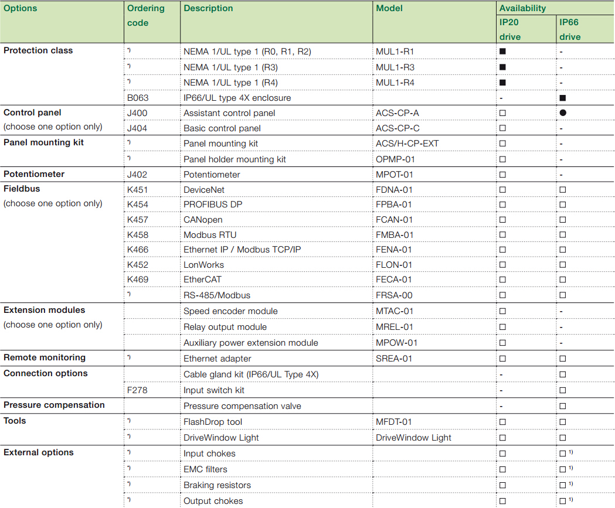Image resolution: width=615 pixels, height=508 pixels.
Task: Click the Extension modules category label
Action: 45,310
